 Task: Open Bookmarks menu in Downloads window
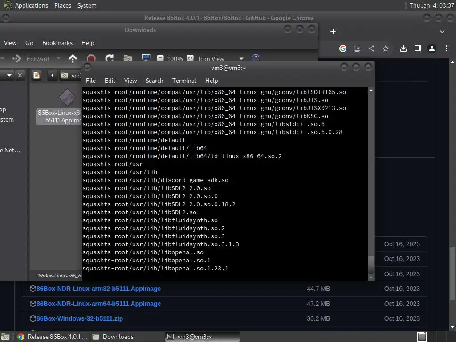click(x=57, y=43)
